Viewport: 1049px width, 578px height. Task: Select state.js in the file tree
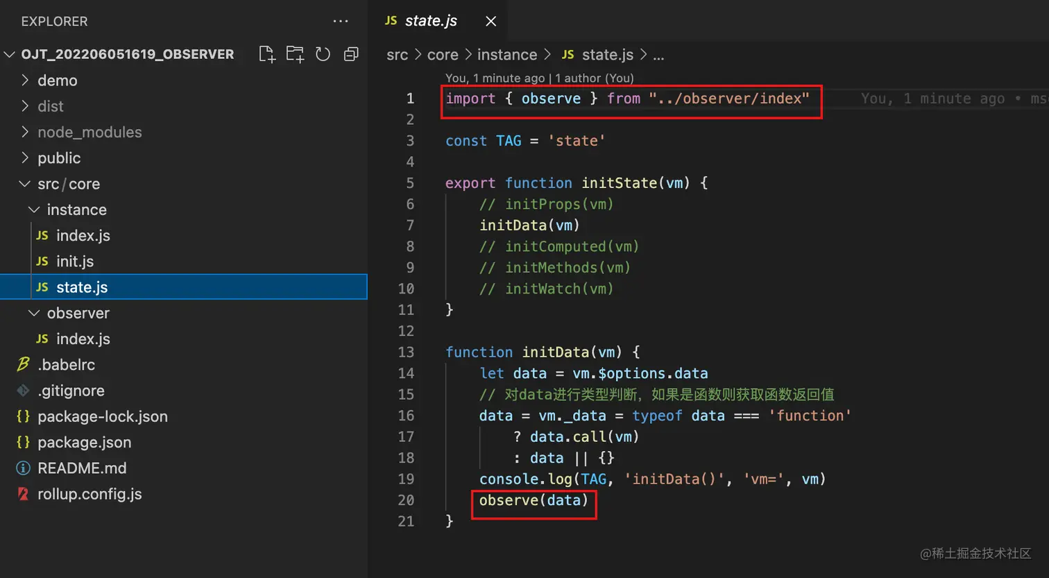coord(183,287)
